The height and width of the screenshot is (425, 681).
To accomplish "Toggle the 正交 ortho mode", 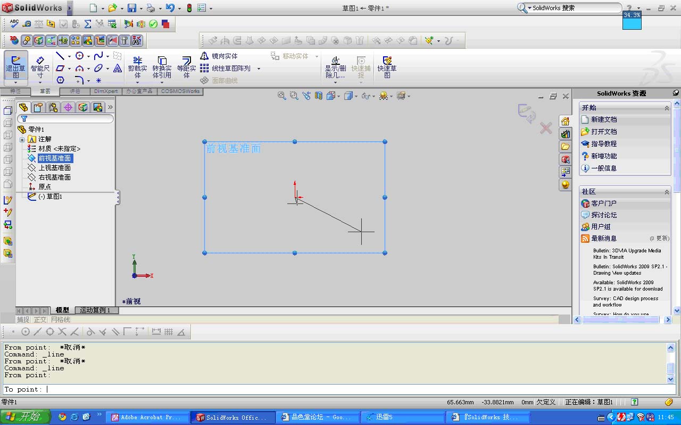I will (x=40, y=320).
